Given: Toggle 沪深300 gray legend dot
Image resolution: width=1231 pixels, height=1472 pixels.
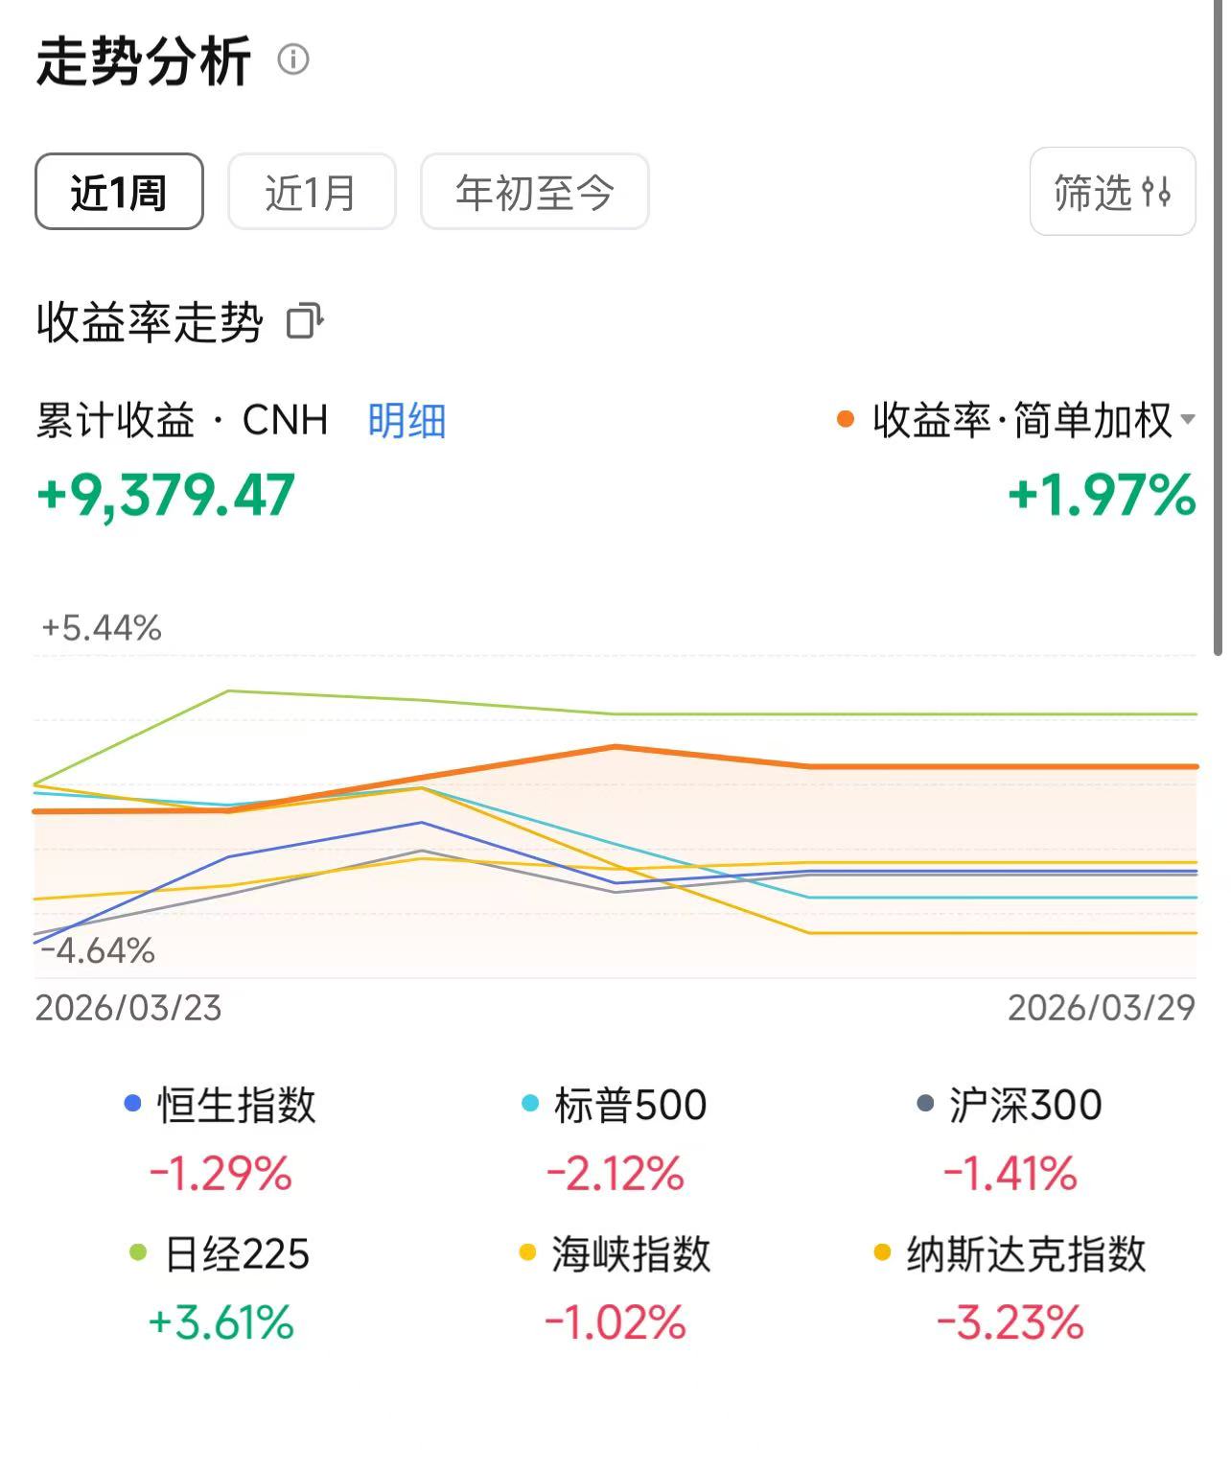Looking at the screenshot, I should point(925,1104).
